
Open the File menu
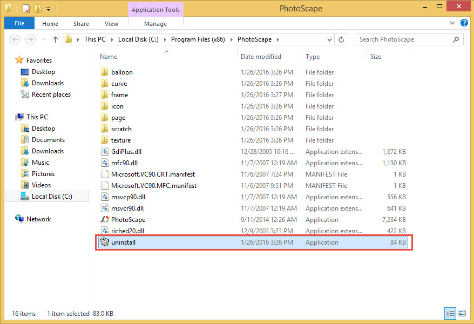(x=19, y=23)
